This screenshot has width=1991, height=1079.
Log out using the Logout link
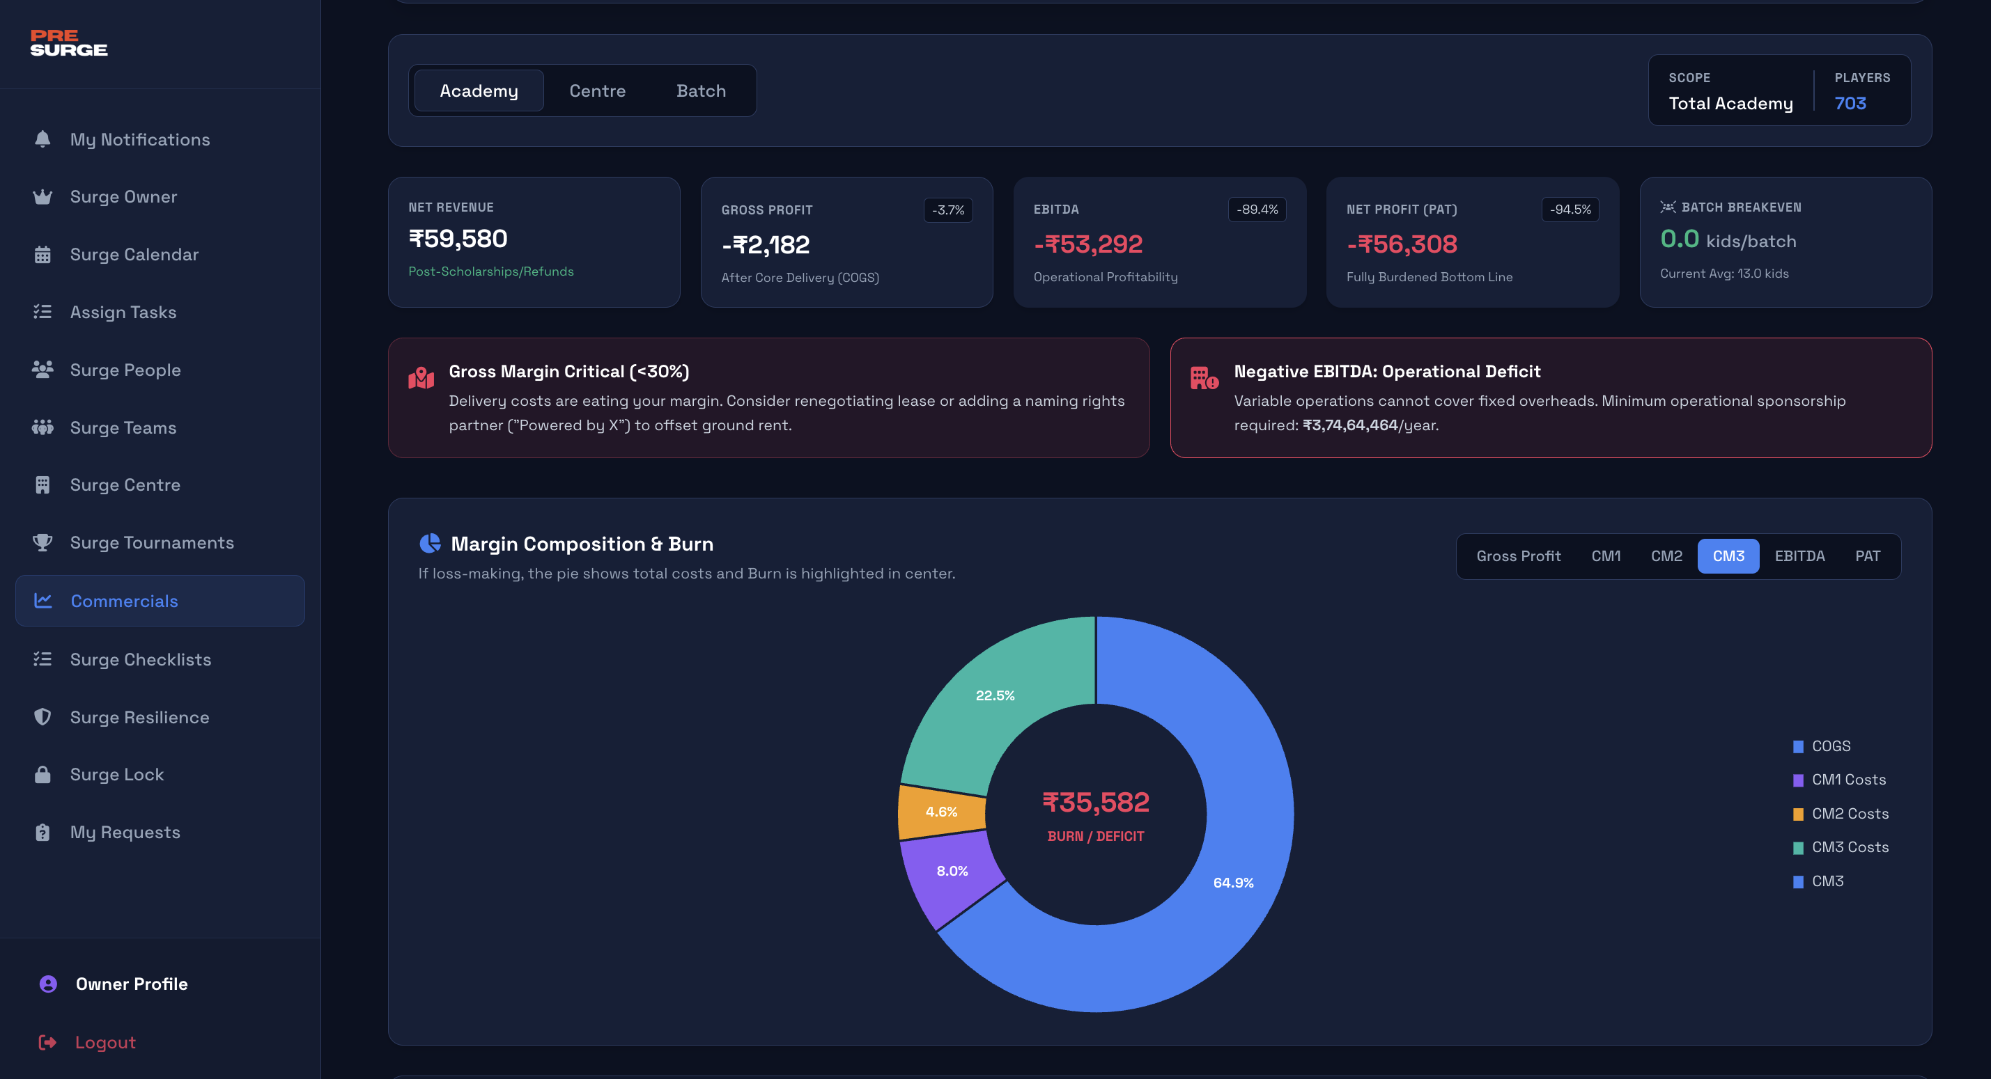tap(104, 1042)
